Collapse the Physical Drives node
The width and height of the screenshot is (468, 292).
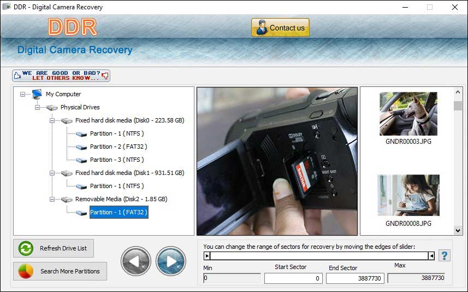37,107
